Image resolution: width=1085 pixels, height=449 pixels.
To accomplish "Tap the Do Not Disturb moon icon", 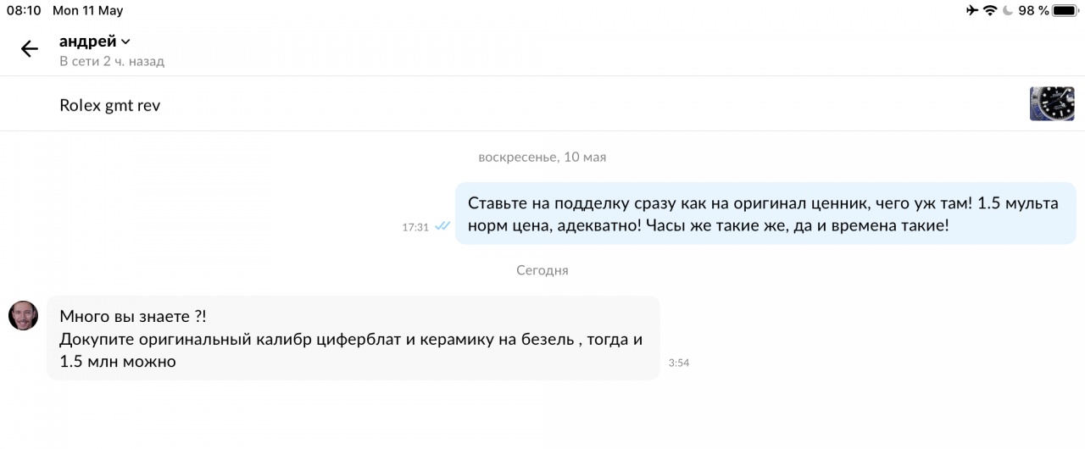I will point(1007,10).
